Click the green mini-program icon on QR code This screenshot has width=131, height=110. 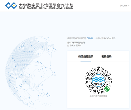107,89
